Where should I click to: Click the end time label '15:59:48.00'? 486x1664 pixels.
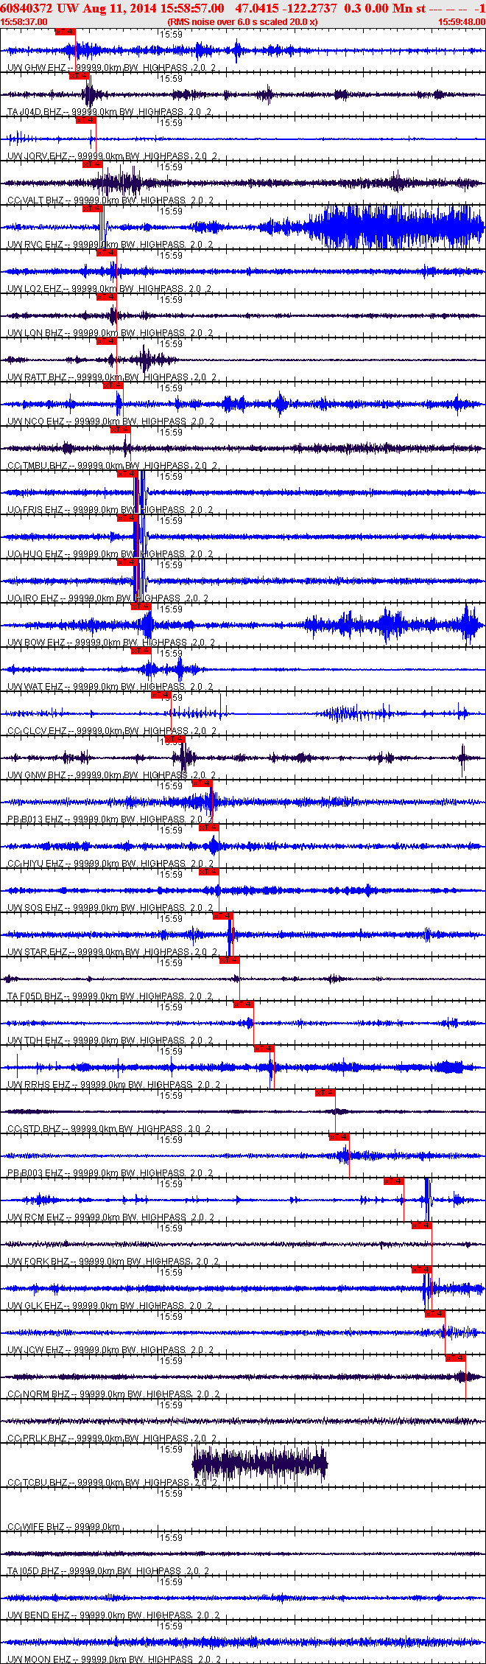coord(462,22)
